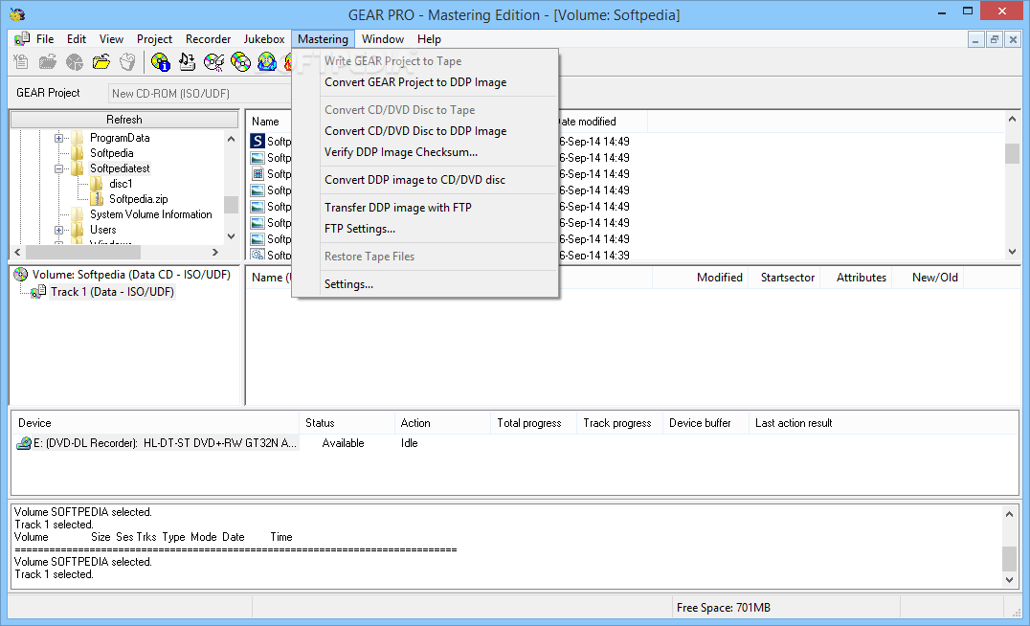Choose Convert DDP image to CD/DVD disc
This screenshot has height=626, width=1030.
point(426,179)
